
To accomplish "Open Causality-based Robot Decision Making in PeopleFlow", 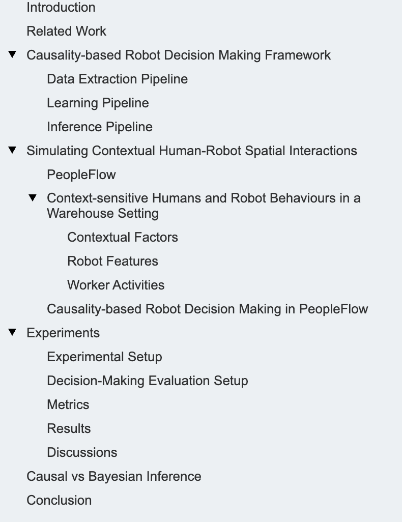I will coord(207,309).
